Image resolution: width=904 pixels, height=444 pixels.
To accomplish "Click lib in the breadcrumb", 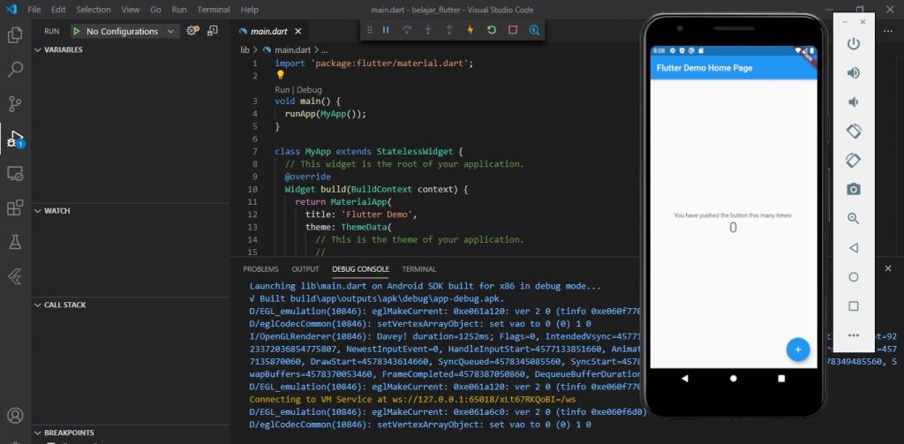I will pyautogui.click(x=245, y=50).
